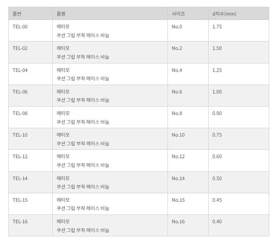
Task: Click the 1.75 dimension value
Action: pos(217,27)
